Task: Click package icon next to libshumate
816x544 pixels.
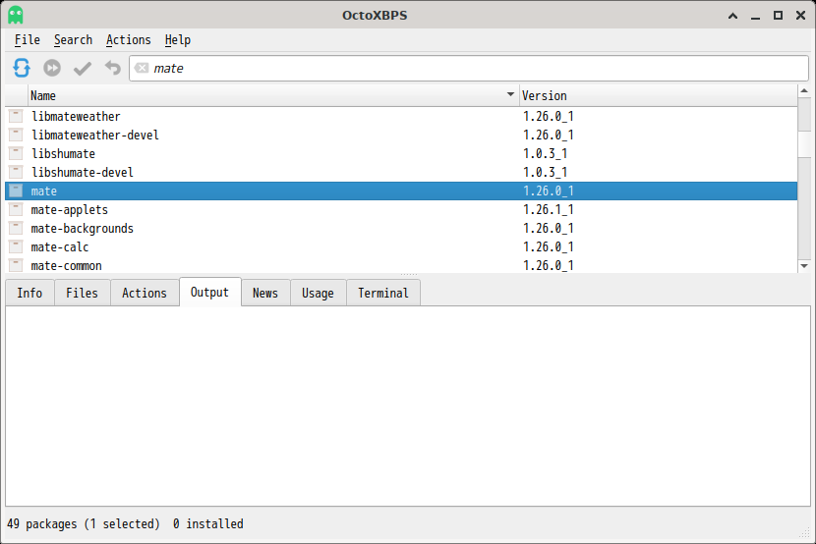Action: 16,153
